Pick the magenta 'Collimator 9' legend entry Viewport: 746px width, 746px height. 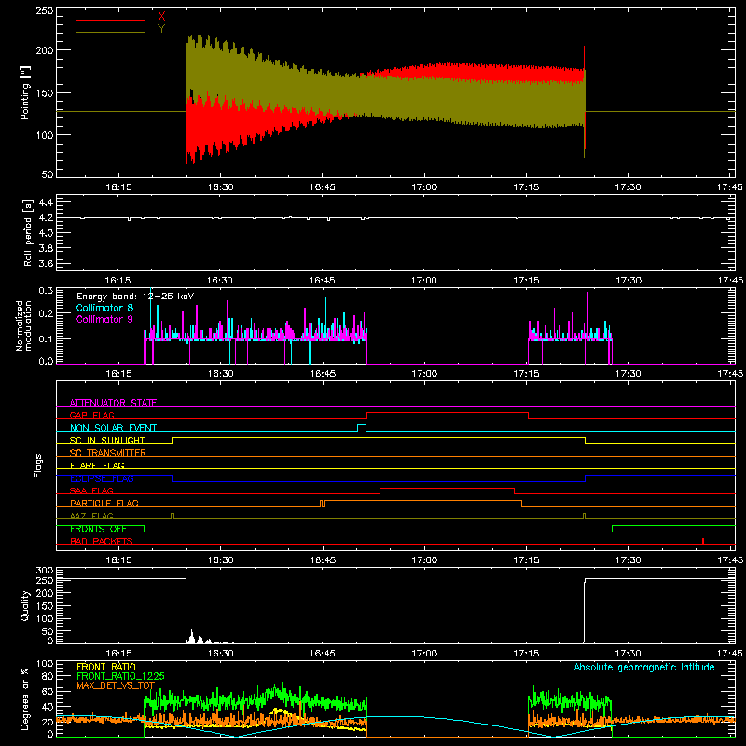(104, 319)
